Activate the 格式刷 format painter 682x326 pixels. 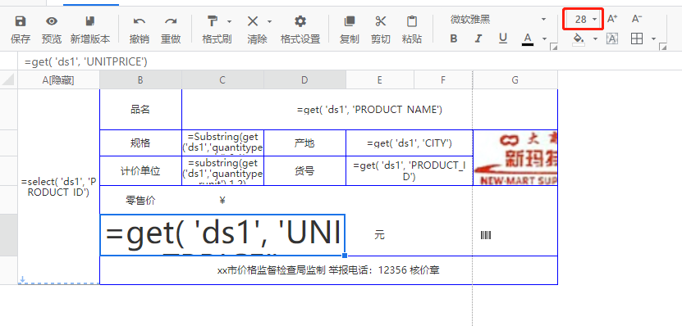[213, 20]
